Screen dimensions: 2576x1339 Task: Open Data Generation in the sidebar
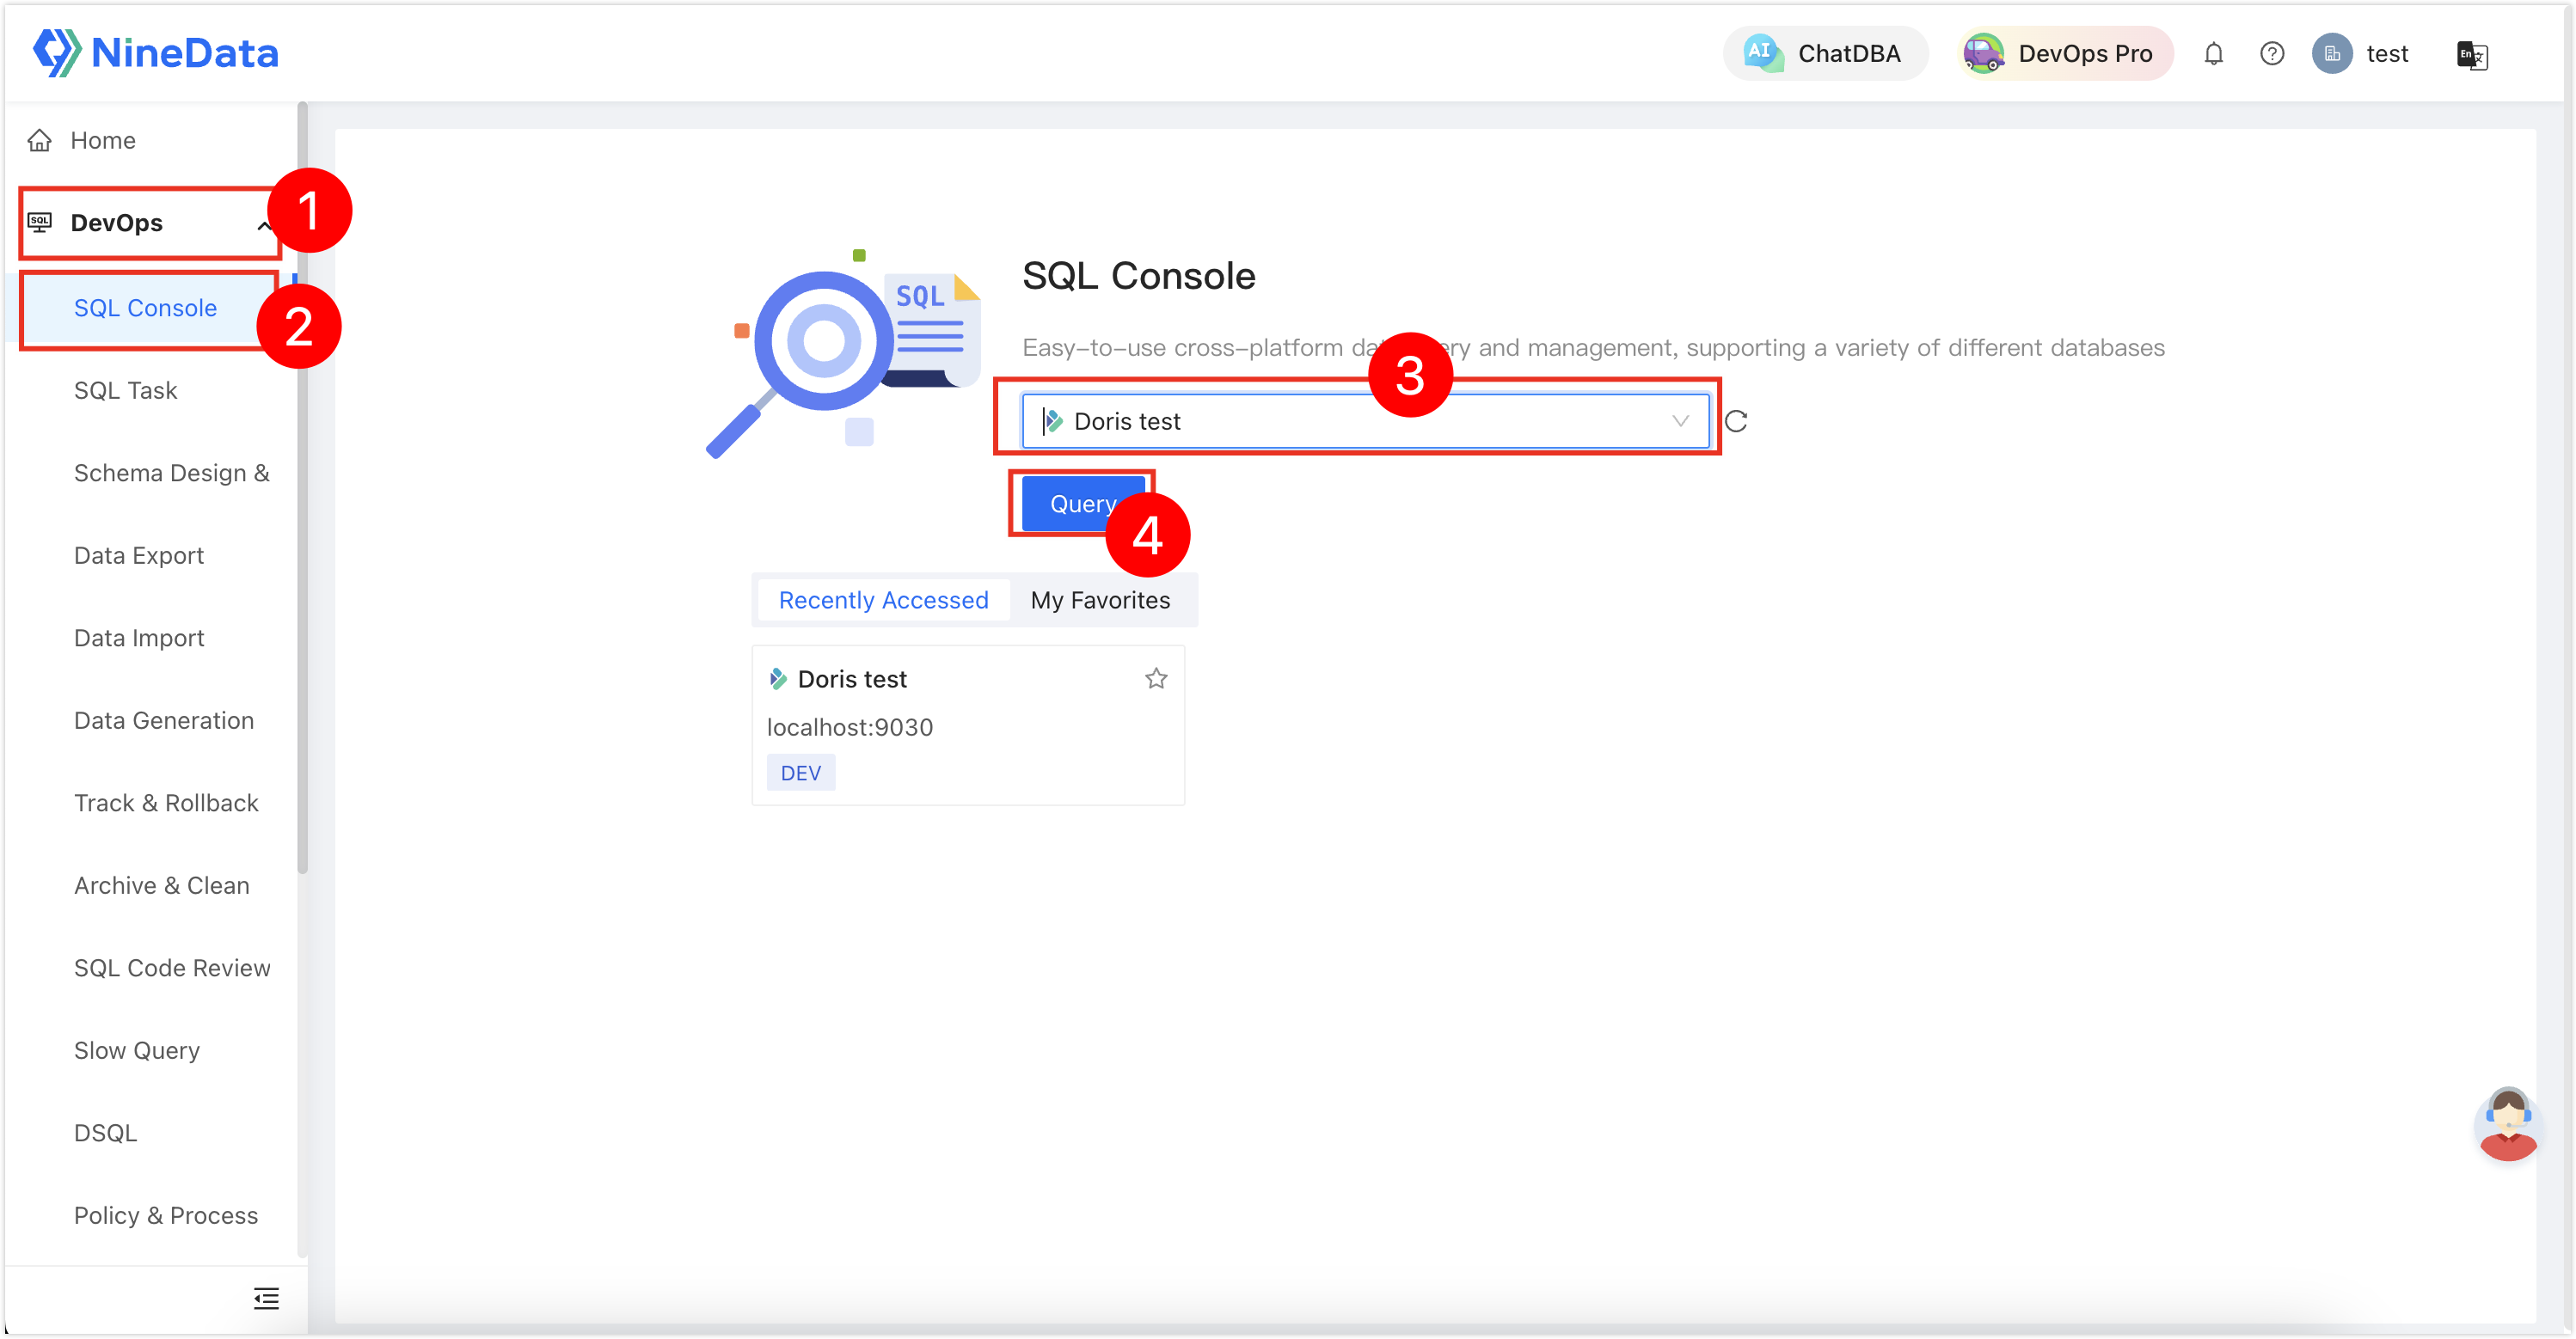tap(164, 720)
